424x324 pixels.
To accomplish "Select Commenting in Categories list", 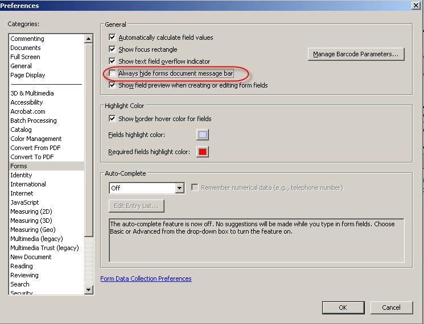I will [27, 39].
